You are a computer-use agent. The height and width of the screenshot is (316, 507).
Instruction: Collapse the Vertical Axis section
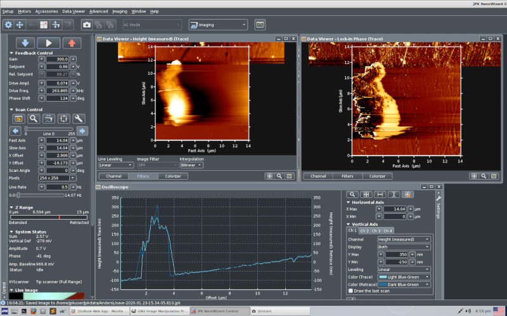[348, 223]
